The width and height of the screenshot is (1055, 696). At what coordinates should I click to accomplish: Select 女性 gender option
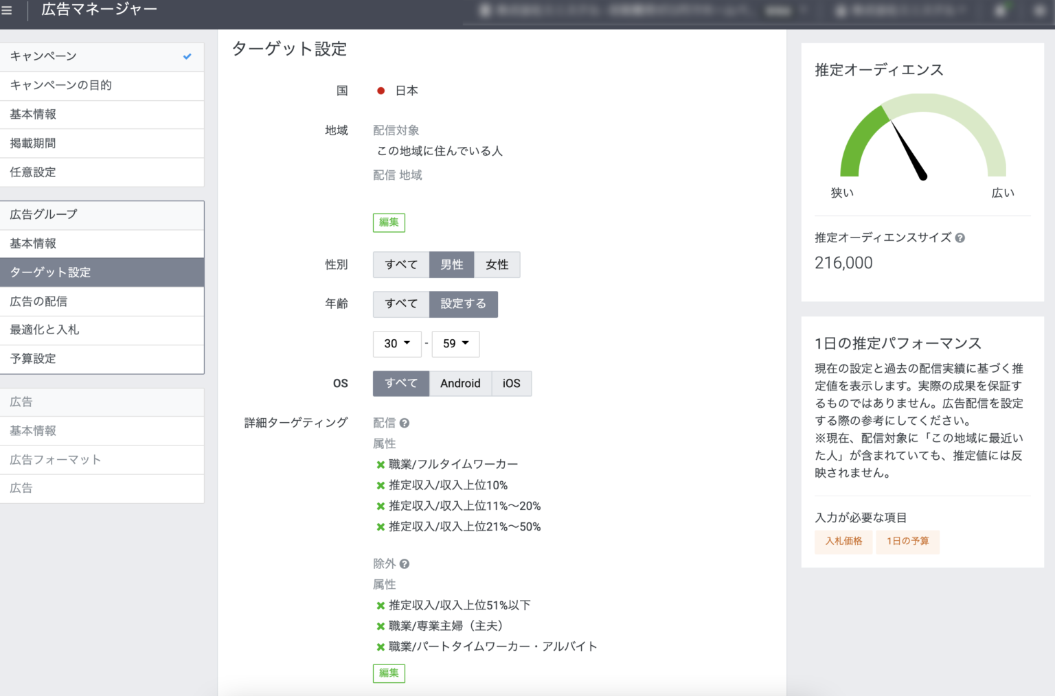(497, 265)
